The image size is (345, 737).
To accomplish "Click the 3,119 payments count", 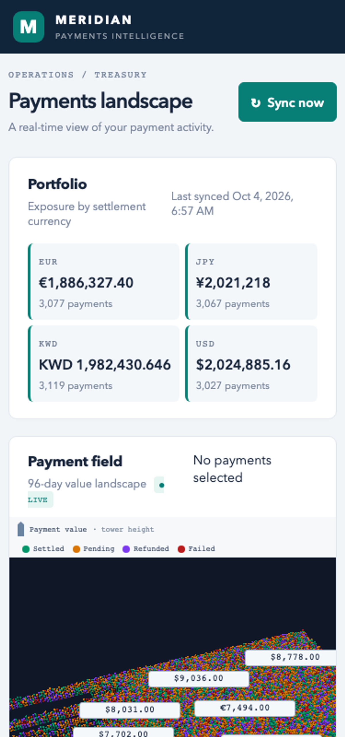I will [76, 386].
